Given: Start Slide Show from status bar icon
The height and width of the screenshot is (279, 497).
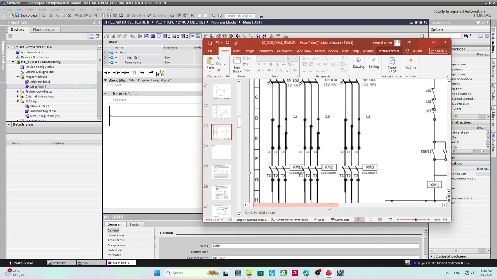Looking at the screenshot, I should point(390,220).
